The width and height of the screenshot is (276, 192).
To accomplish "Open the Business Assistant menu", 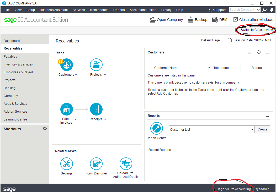I will pyautogui.click(x=54, y=10).
